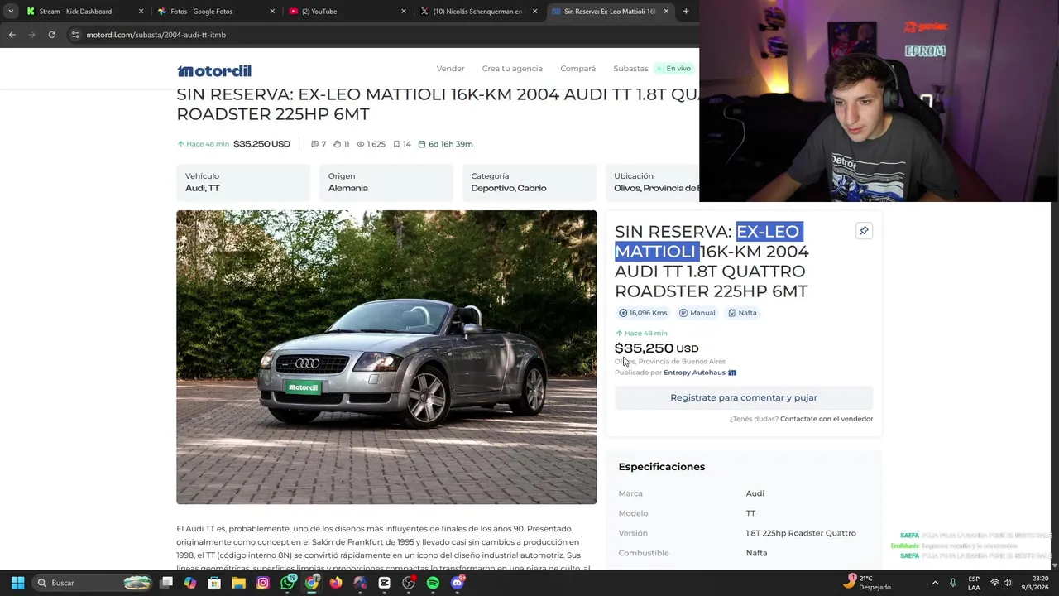Open the browser tab list dropdown
This screenshot has height=596, width=1059.
pyautogui.click(x=10, y=12)
